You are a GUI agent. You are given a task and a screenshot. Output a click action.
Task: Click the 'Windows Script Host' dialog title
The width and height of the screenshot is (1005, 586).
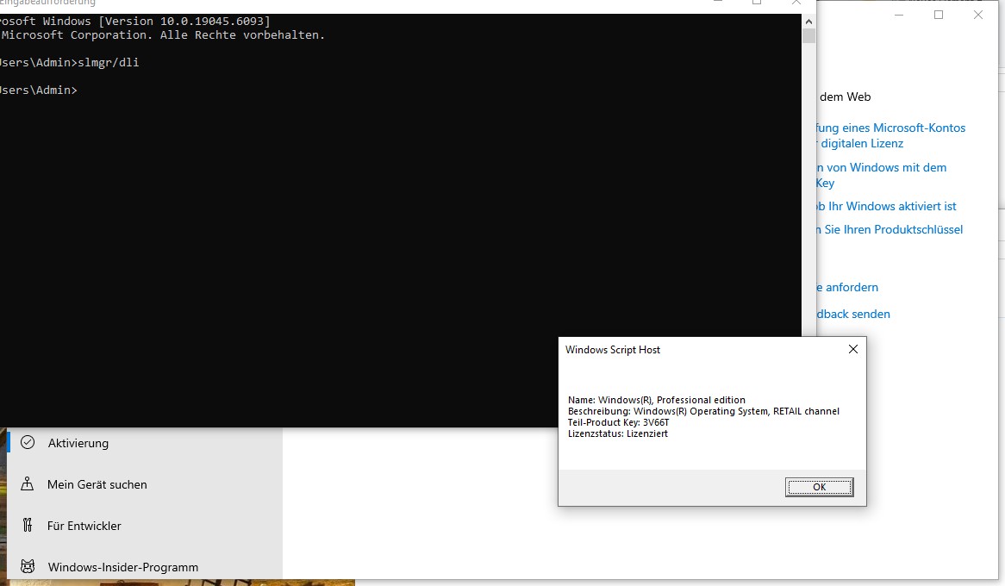pos(613,350)
